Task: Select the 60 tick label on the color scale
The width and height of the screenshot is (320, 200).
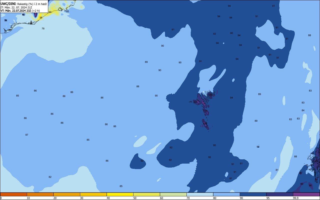Action: pyautogui.click(x=161, y=198)
